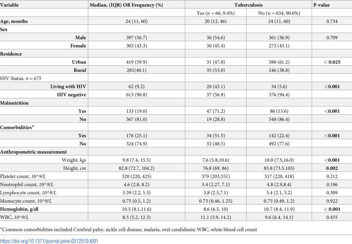Screen dimensions: 352x244
Task: Select the Hemoglobin, g/dl row label
Action: (x=19, y=209)
